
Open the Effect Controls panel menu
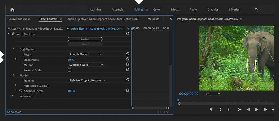click(61, 19)
